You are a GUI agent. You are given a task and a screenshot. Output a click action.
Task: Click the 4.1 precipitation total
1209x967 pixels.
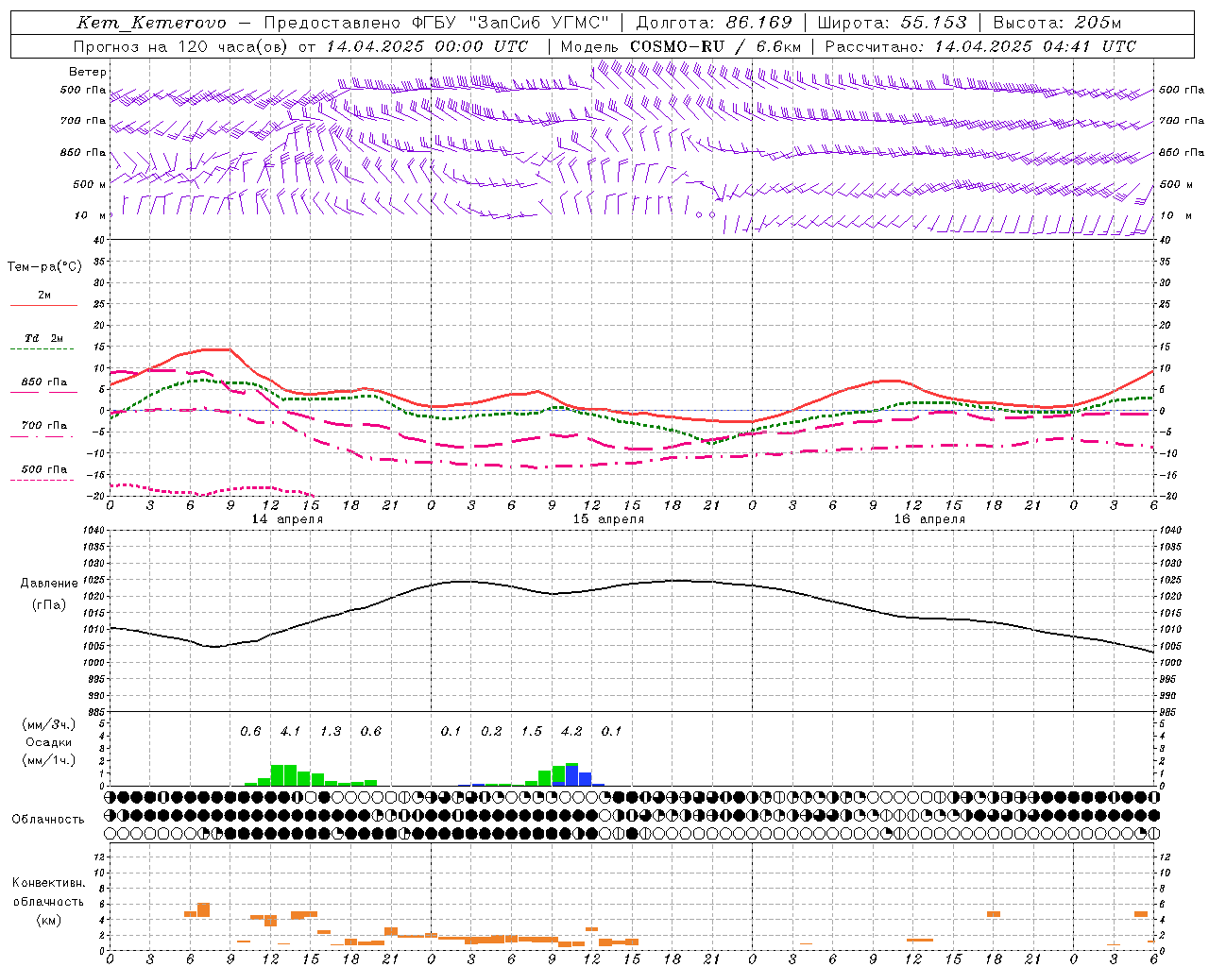tap(290, 732)
